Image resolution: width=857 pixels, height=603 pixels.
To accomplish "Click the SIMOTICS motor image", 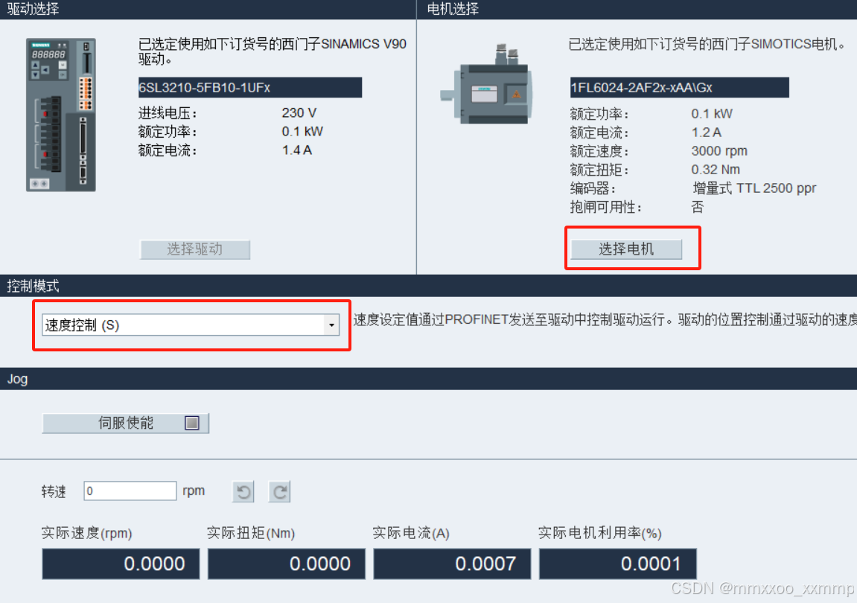I will pos(488,85).
